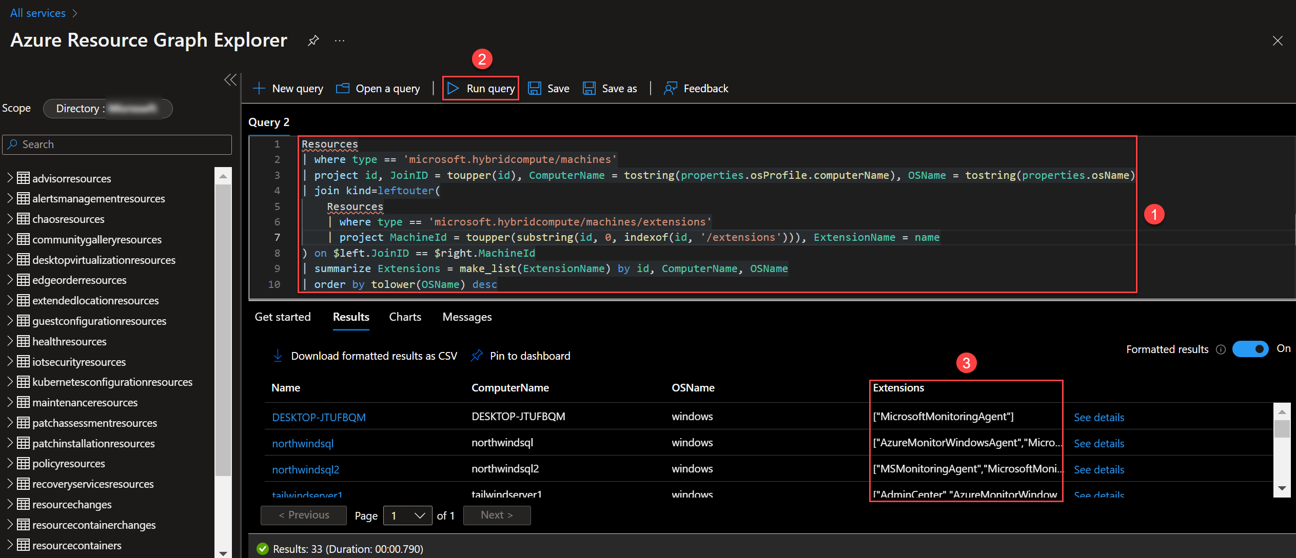Click the Formatted results info icon
The width and height of the screenshot is (1296, 558).
pos(1221,349)
